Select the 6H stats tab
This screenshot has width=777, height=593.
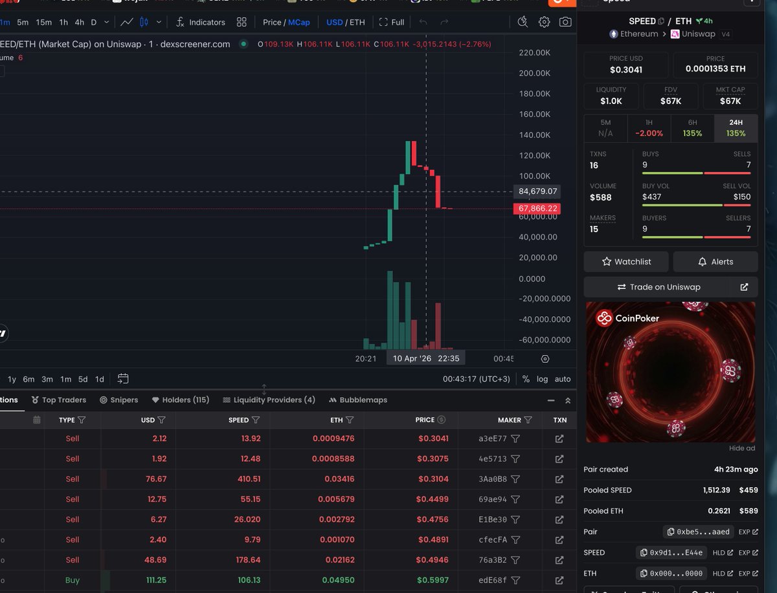click(x=692, y=129)
